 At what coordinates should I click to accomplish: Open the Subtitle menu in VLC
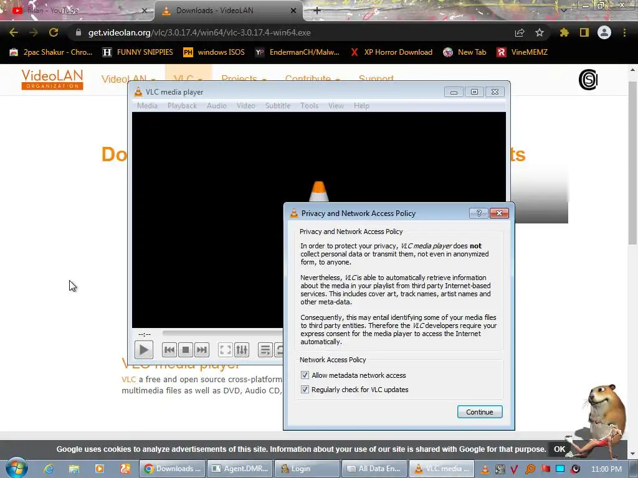click(x=278, y=106)
